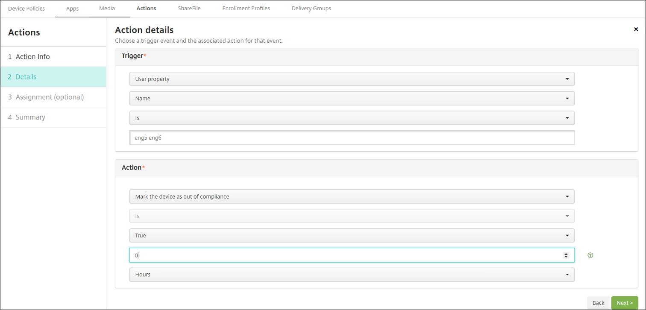Open the 'Mark the device as out of compliance' dropdown
Image resolution: width=646 pixels, height=310 pixels.
(x=352, y=196)
